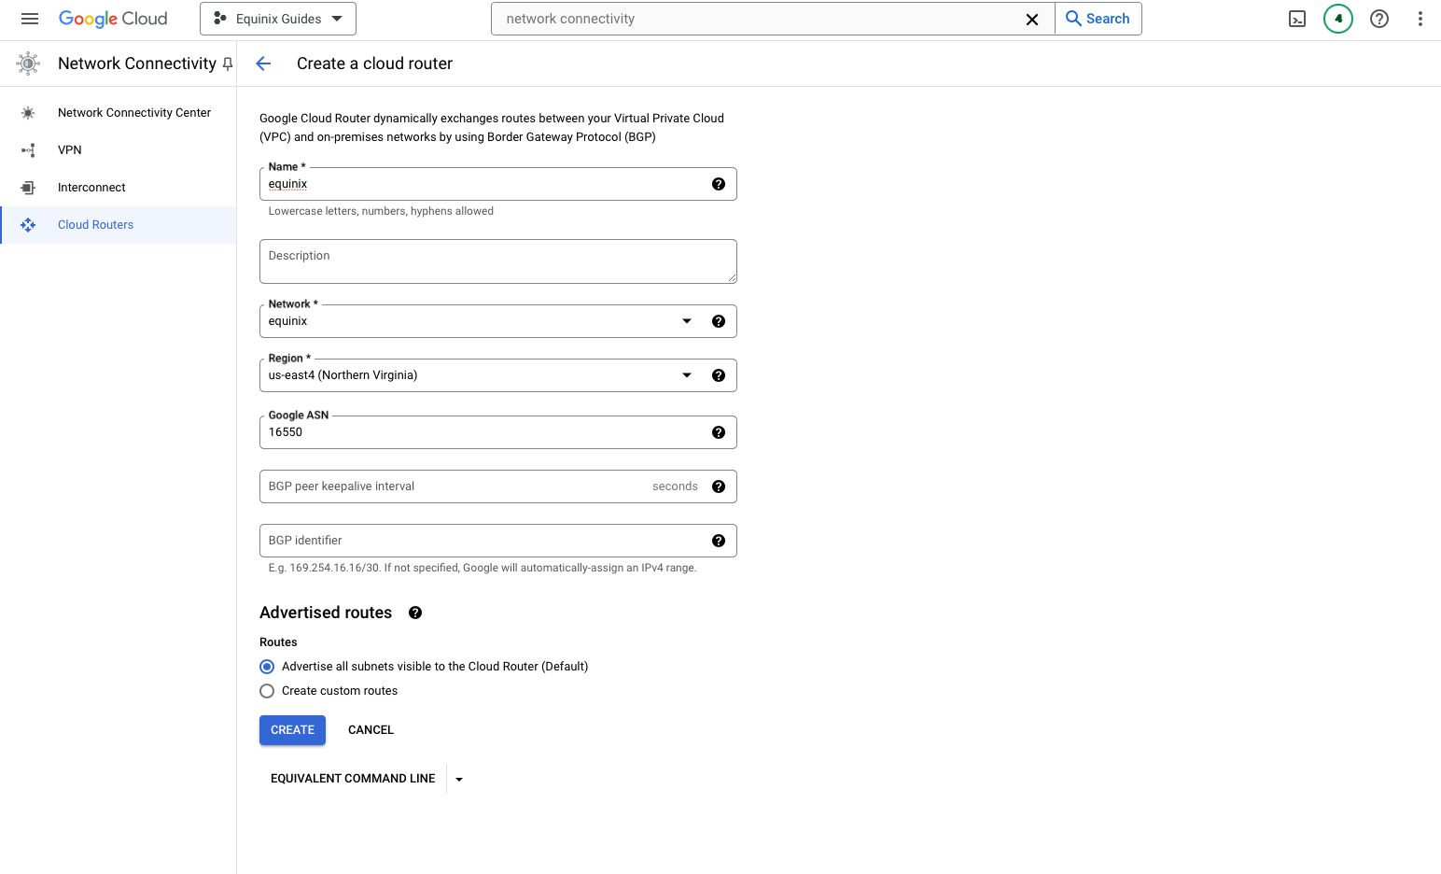
Task: Activate Cloud Shell terminal icon
Action: pos(1297,19)
